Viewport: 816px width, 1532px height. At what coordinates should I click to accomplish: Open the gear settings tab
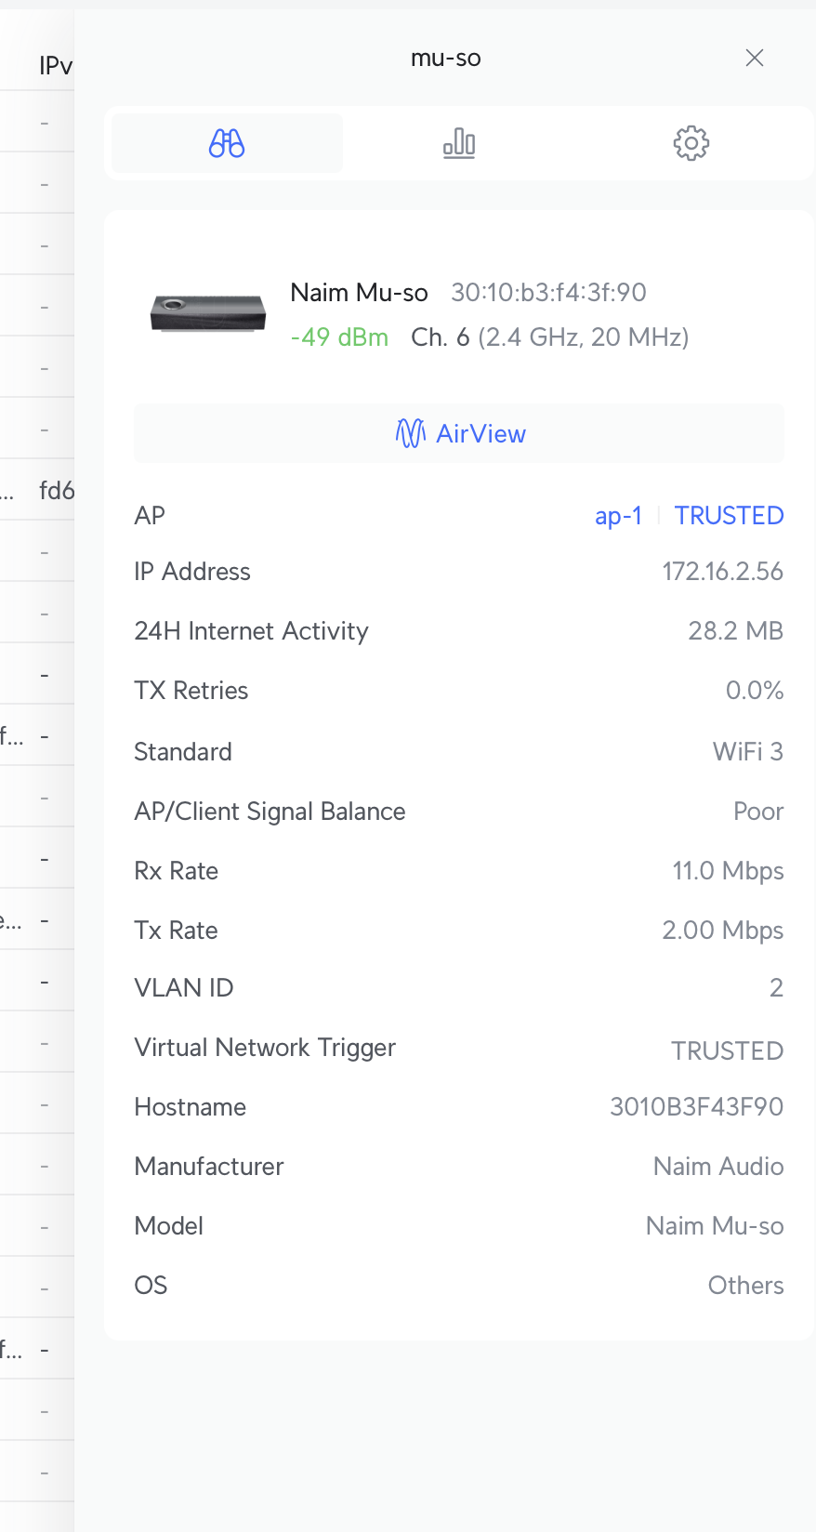(691, 143)
